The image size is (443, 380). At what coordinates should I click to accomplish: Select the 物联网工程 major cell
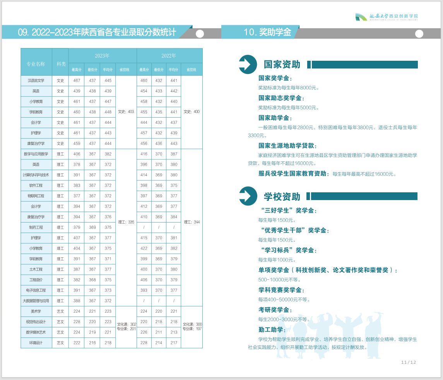[36, 196]
